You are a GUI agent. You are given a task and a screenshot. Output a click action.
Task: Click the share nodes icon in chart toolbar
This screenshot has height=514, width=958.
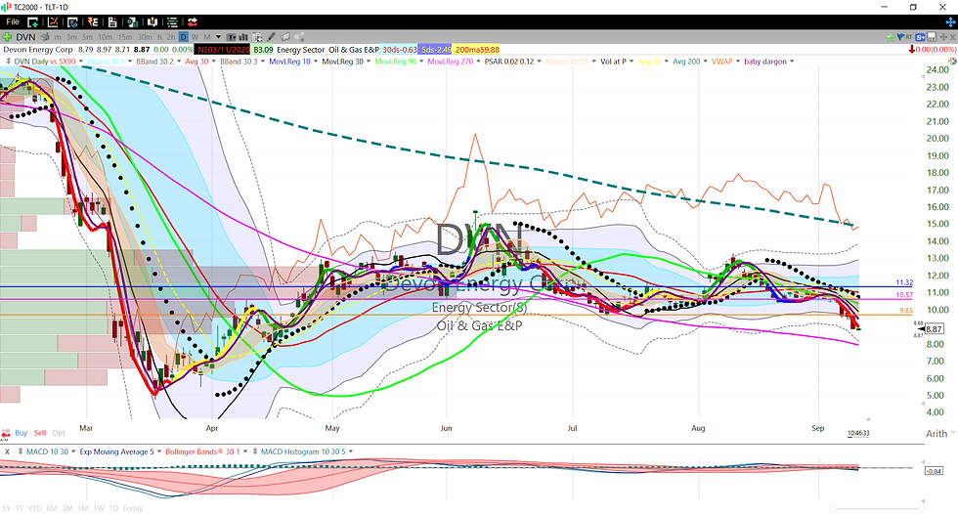[299, 36]
